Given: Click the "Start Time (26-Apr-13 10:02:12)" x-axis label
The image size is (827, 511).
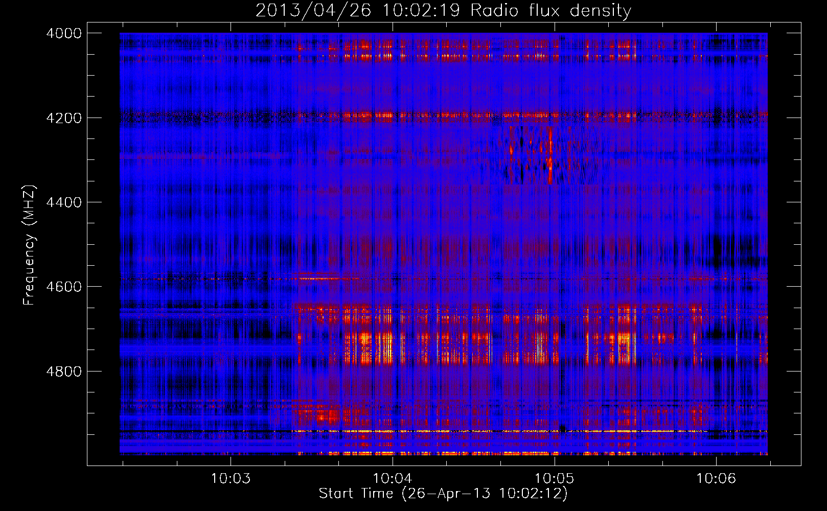Looking at the screenshot, I should (443, 494).
